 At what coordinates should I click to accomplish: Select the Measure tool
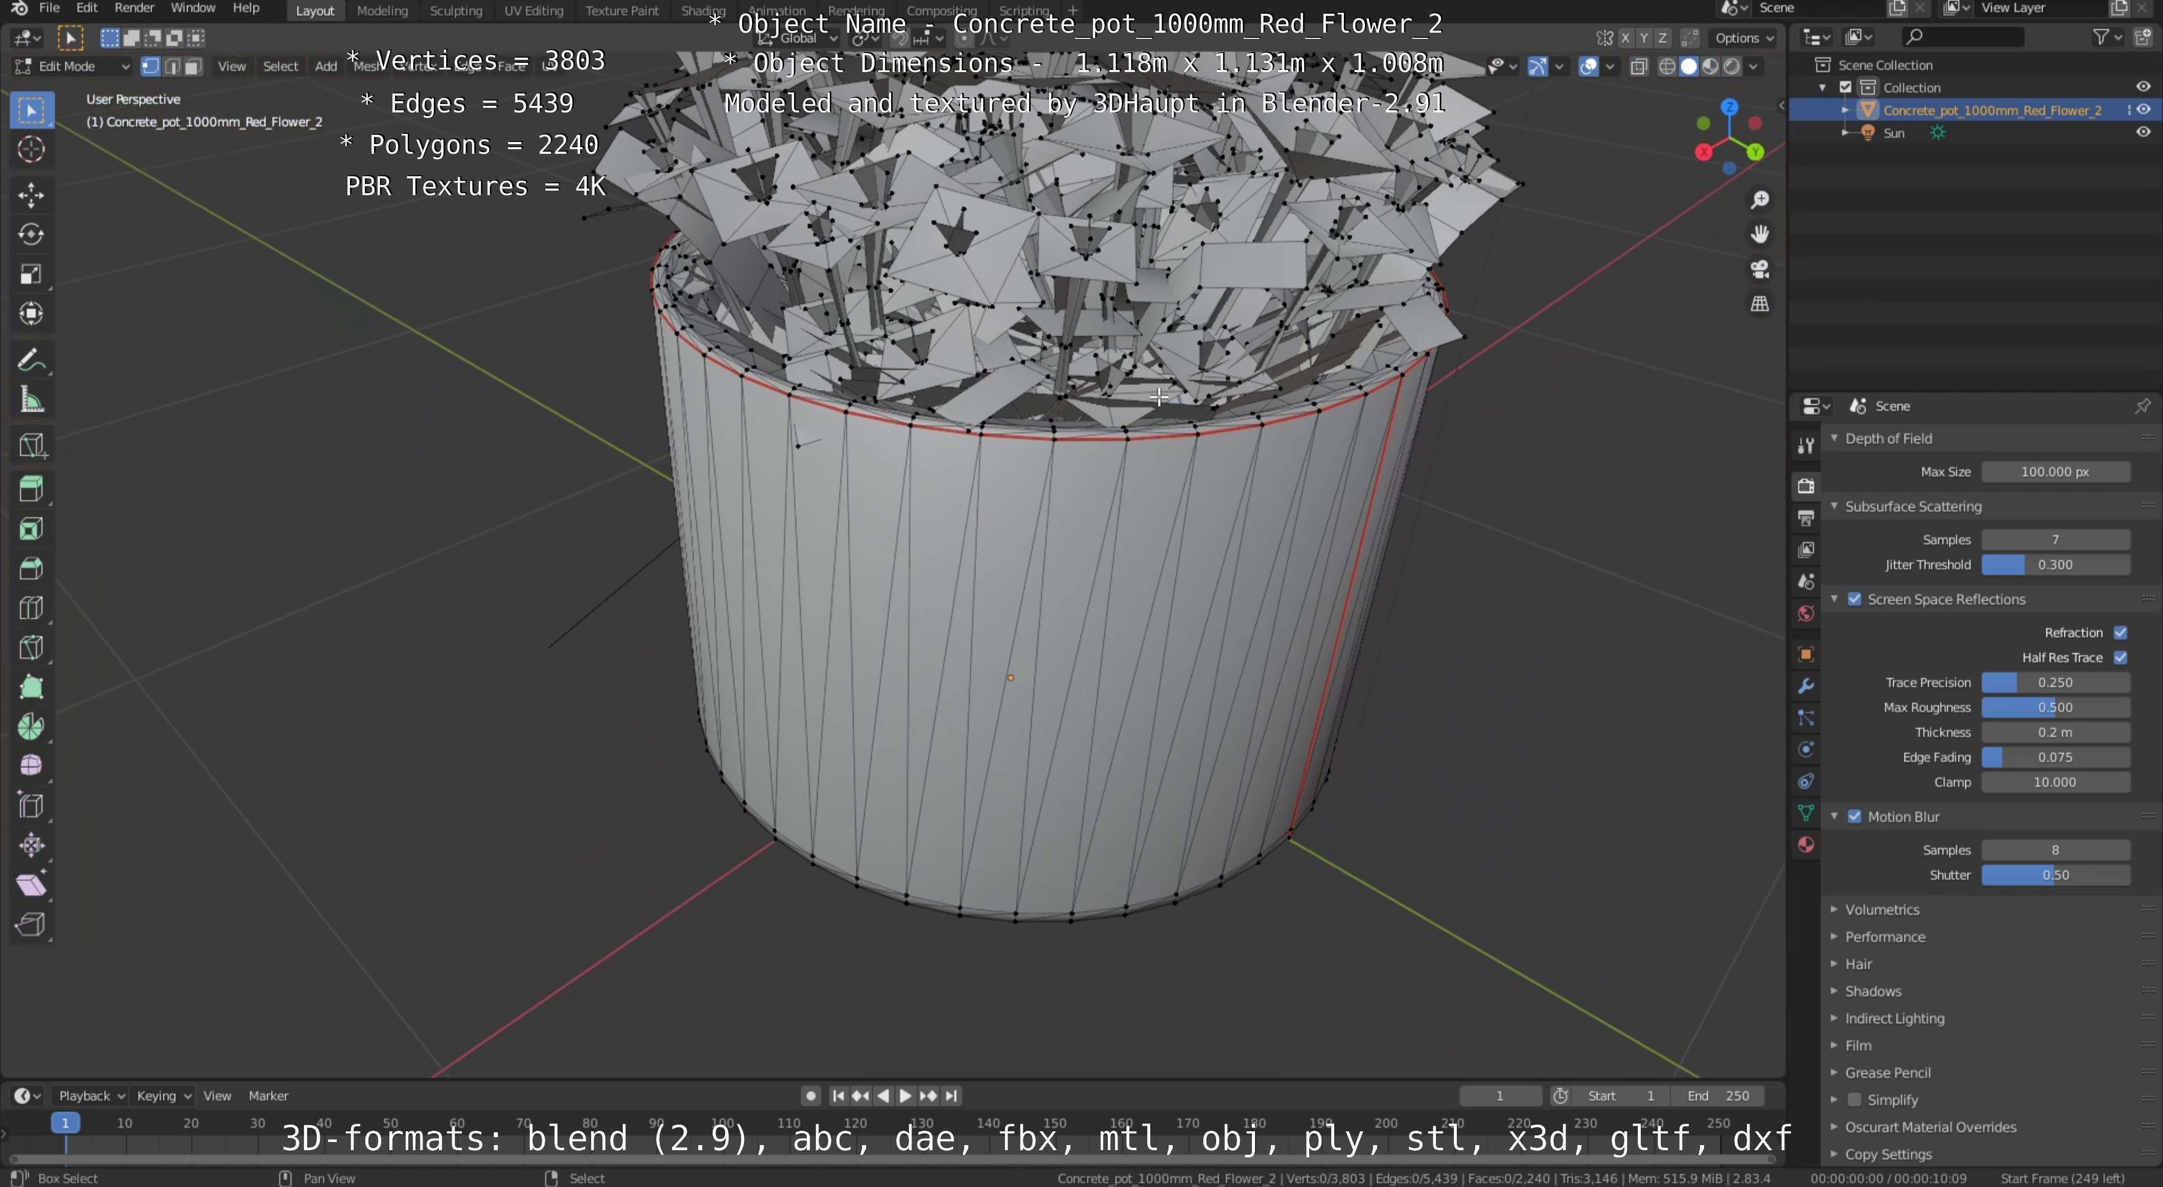click(31, 401)
